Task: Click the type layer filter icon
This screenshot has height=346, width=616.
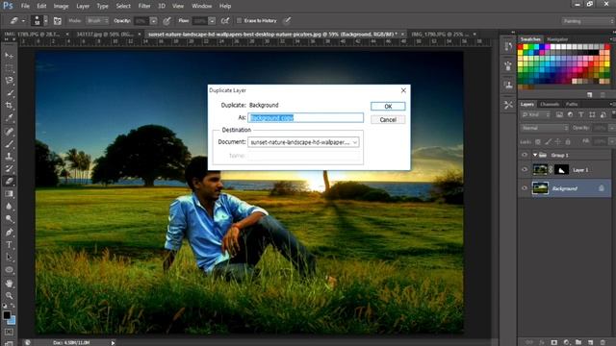Action: [581, 114]
